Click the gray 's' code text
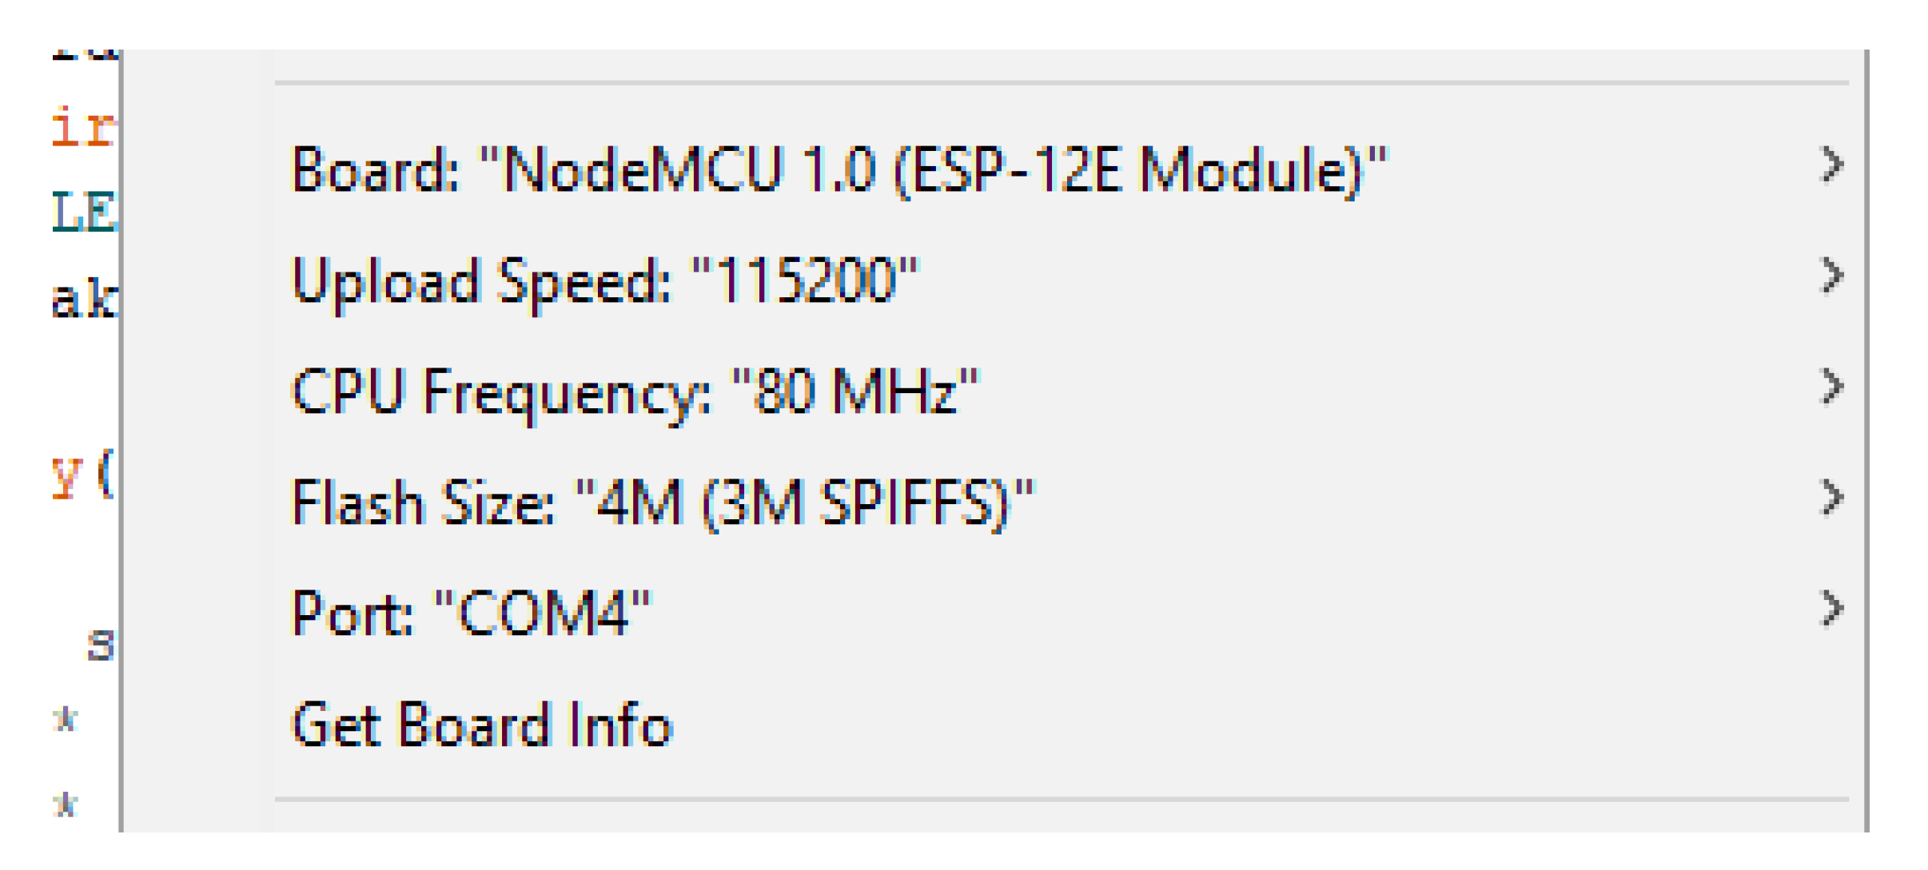The height and width of the screenshot is (870, 1928). pyautogui.click(x=101, y=644)
